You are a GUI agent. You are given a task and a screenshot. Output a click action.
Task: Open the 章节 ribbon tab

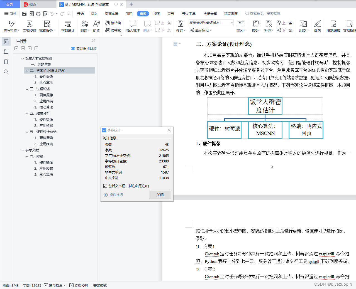click(170, 13)
